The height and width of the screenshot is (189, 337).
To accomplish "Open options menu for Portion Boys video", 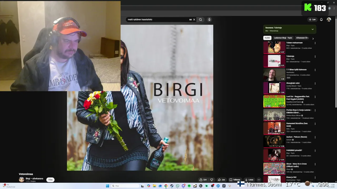I will click(x=315, y=110).
